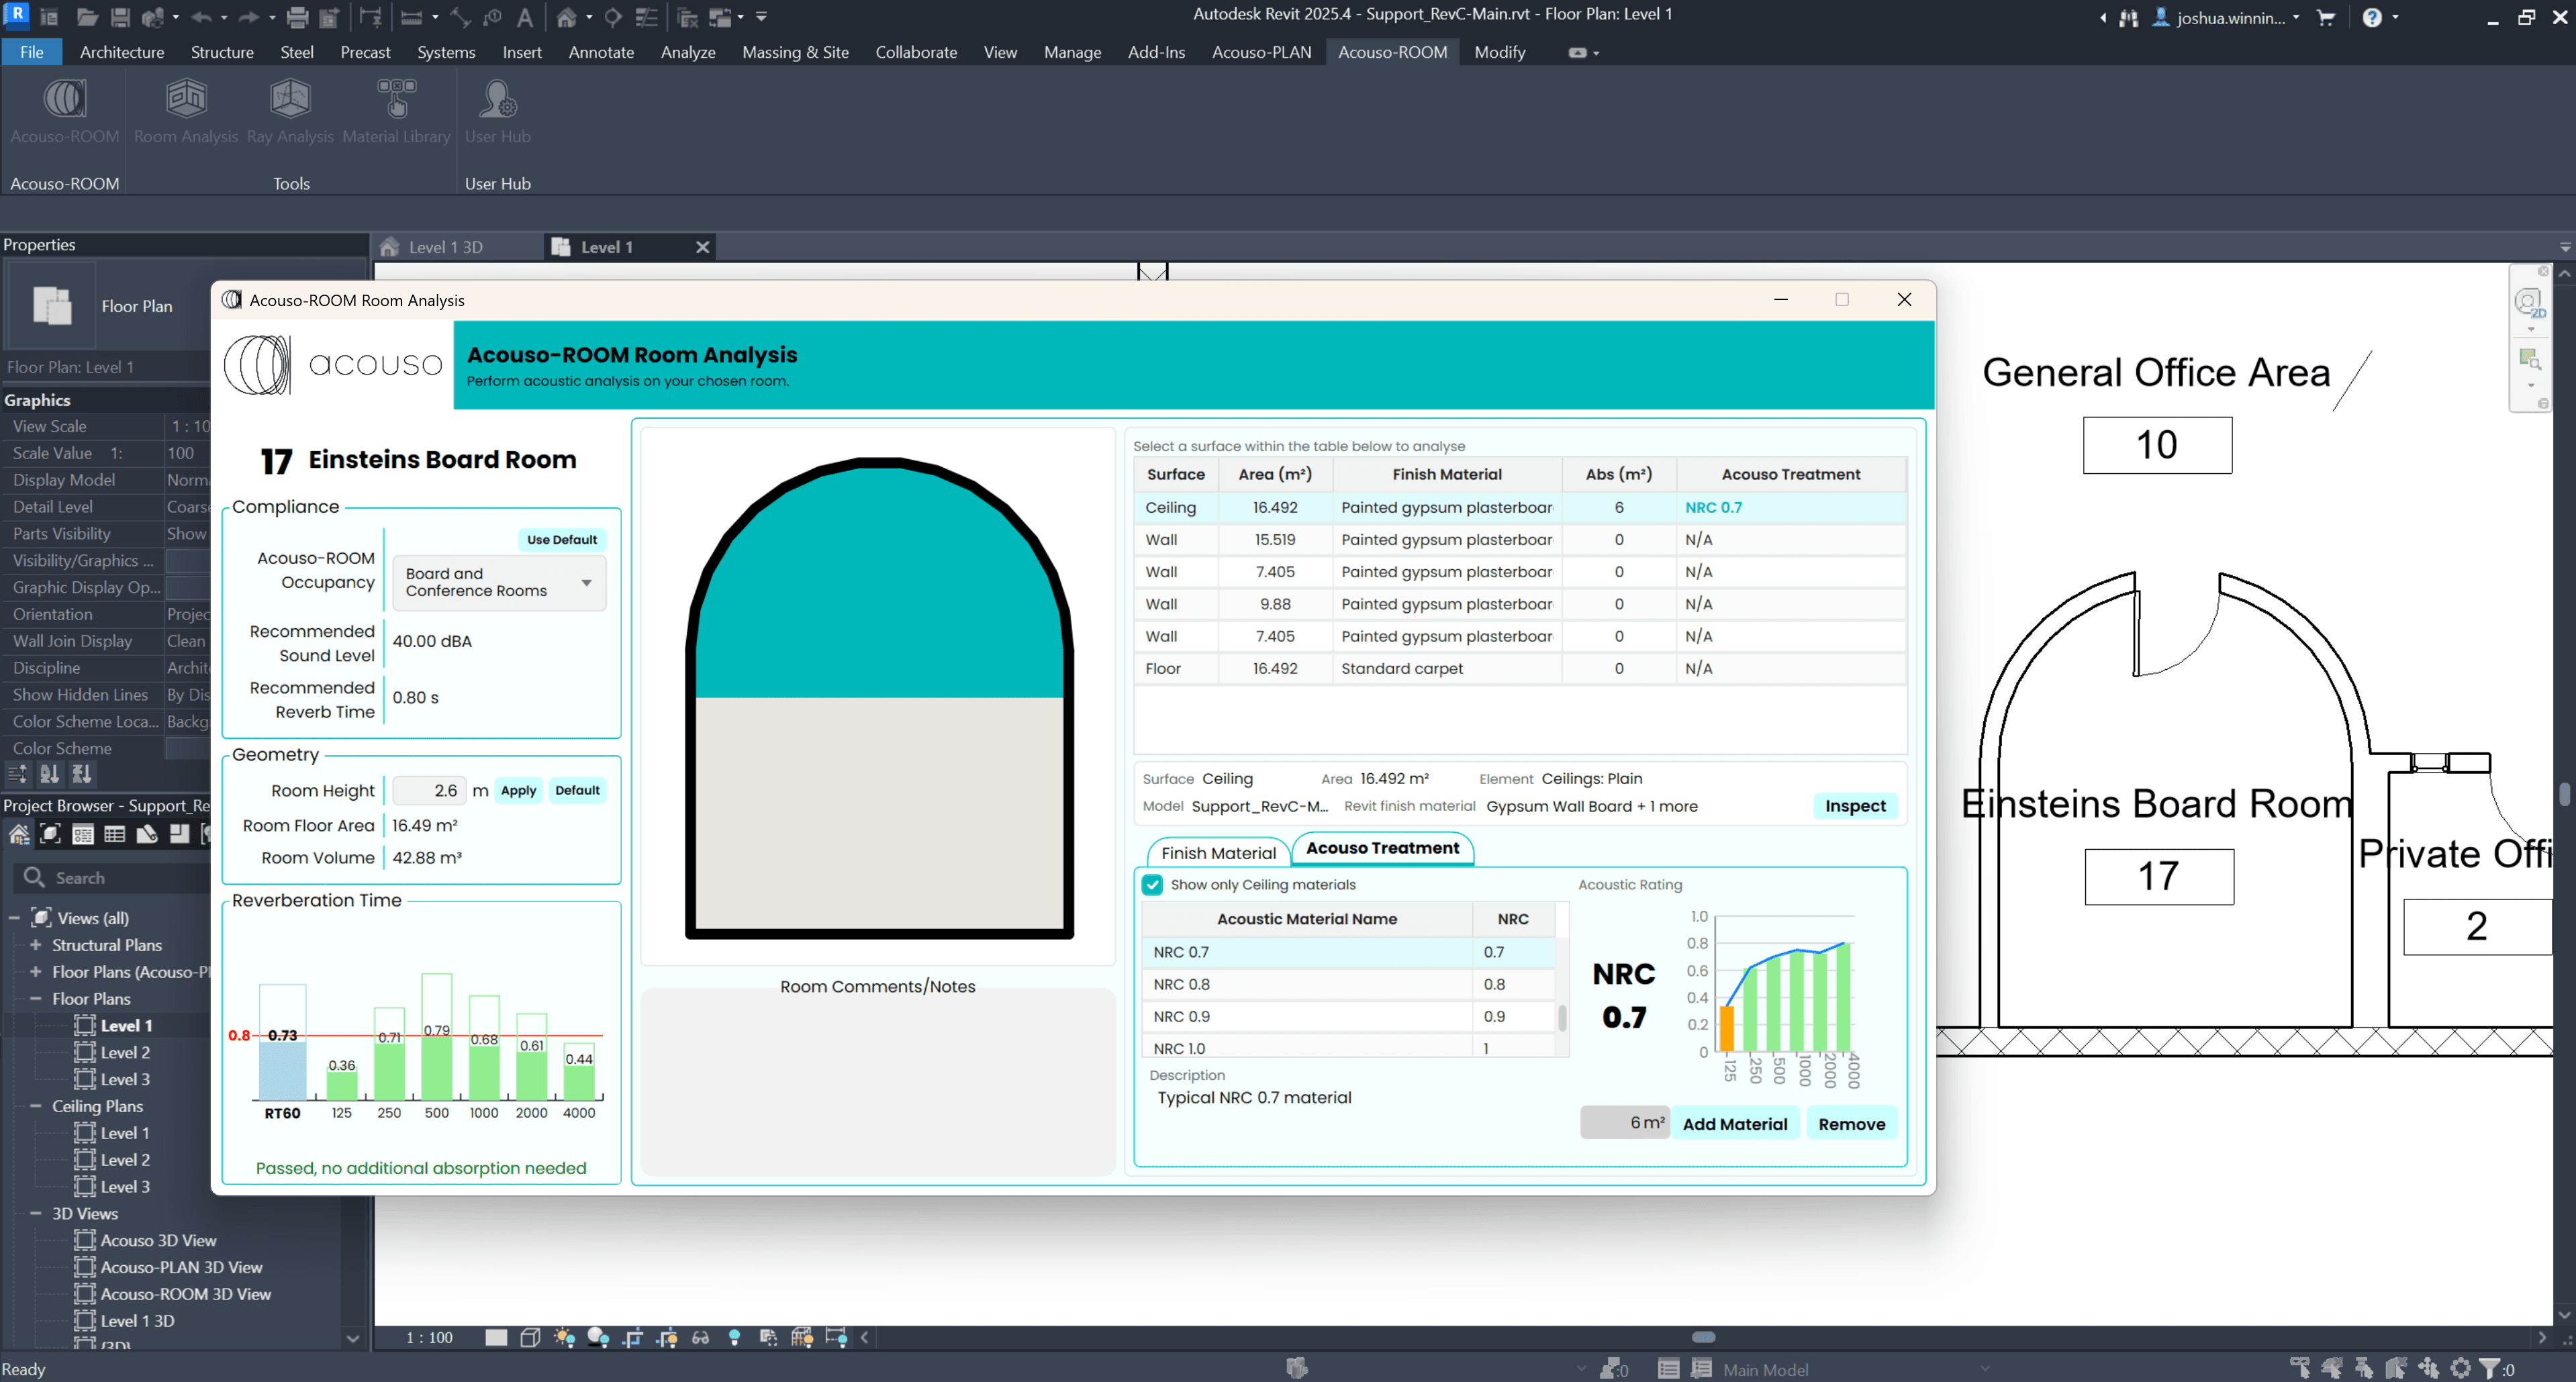Image resolution: width=2576 pixels, height=1382 pixels.
Task: Collapse the Views (all) tree node
Action: coord(14,918)
